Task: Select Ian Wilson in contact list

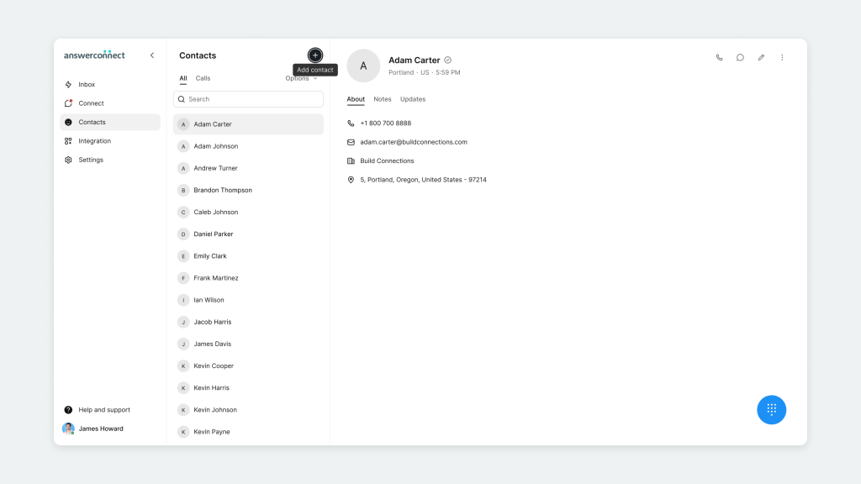Action: click(x=248, y=300)
